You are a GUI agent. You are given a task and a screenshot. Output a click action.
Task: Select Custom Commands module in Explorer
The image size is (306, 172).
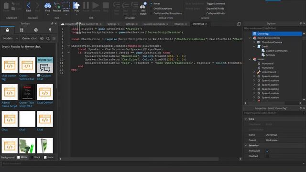click(x=276, y=51)
